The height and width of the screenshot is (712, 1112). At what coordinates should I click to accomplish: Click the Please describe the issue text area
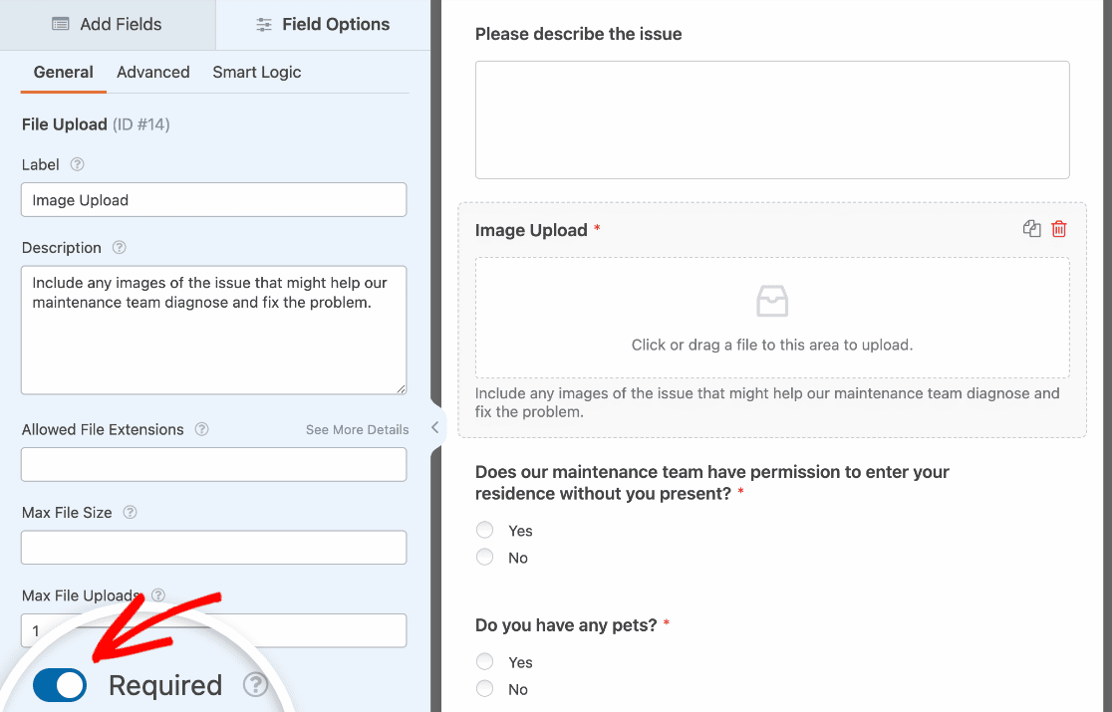pos(772,119)
